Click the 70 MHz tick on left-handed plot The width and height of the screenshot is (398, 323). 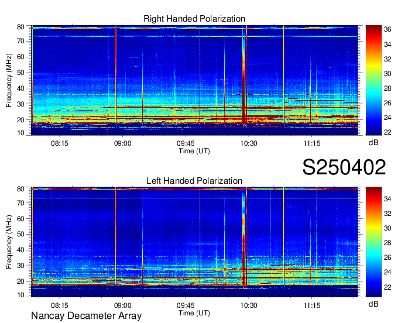20,202
